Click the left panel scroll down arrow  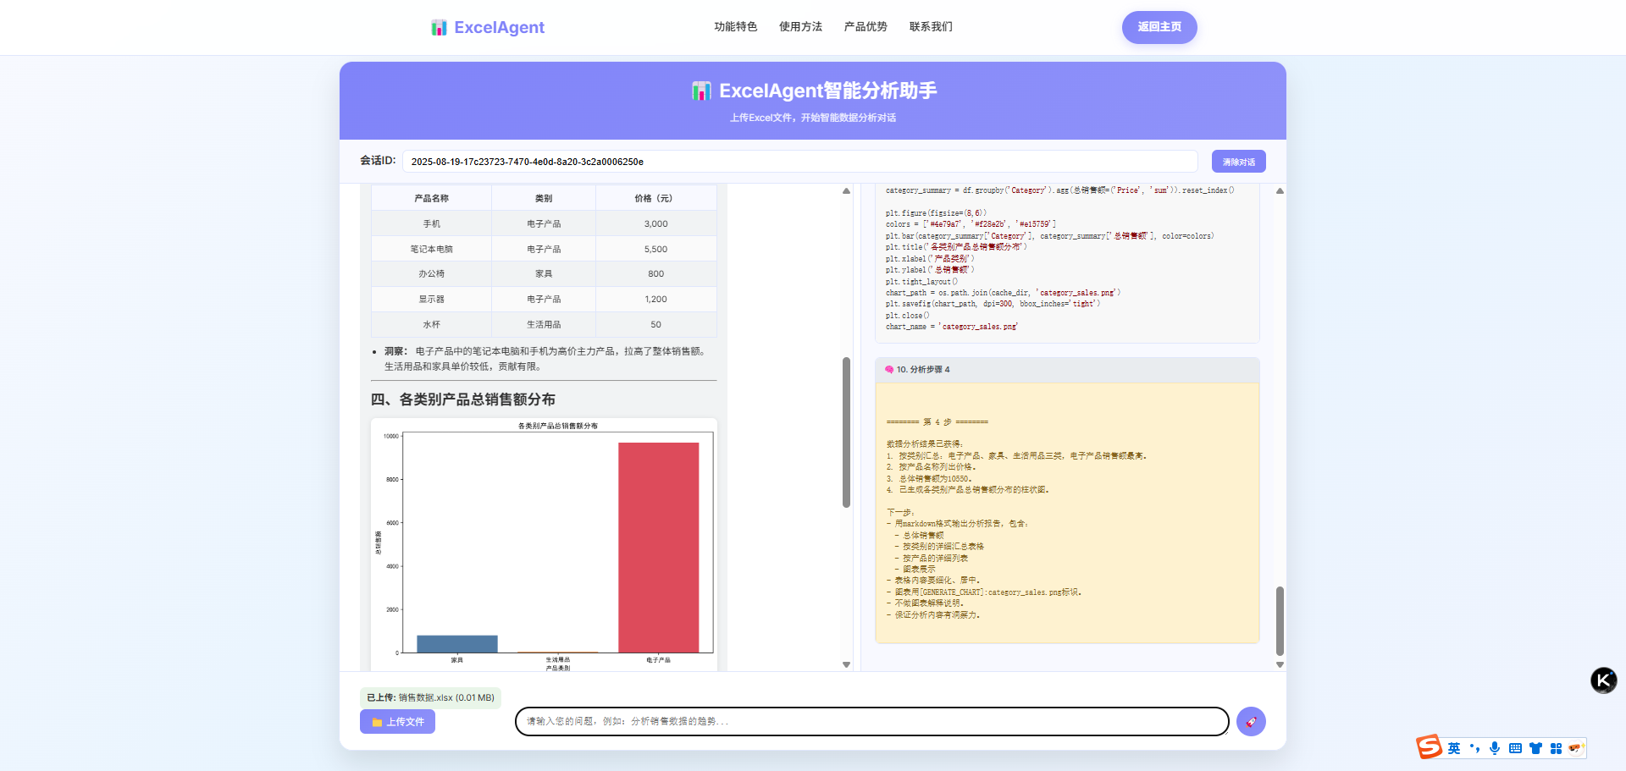click(x=846, y=665)
